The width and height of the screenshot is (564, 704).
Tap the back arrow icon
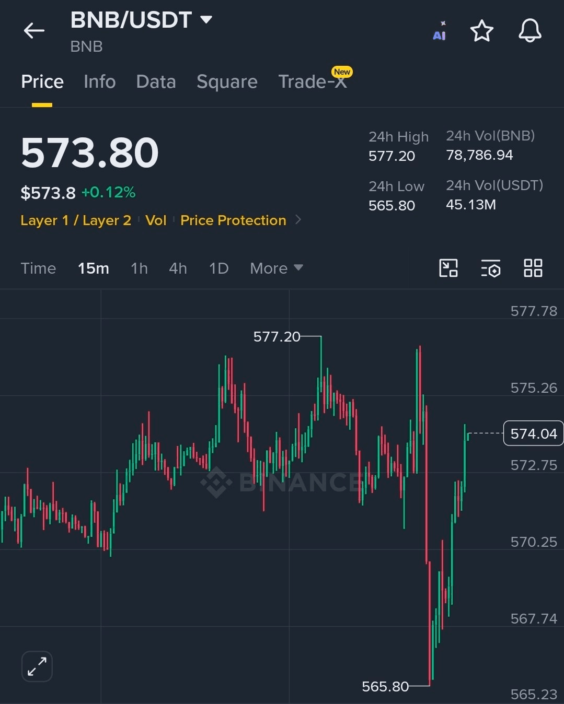(34, 31)
